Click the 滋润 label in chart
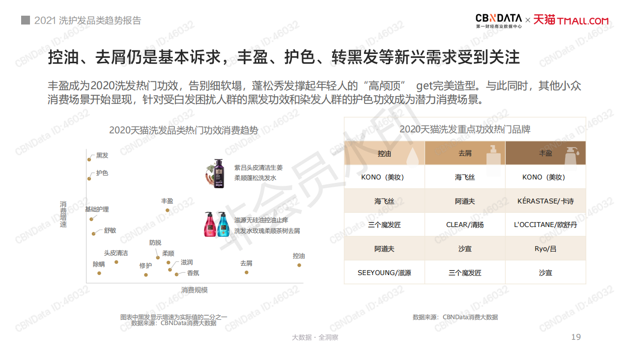The width and height of the screenshot is (629, 353). tap(187, 262)
